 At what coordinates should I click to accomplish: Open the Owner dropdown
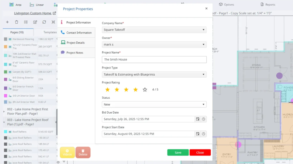click(x=154, y=45)
